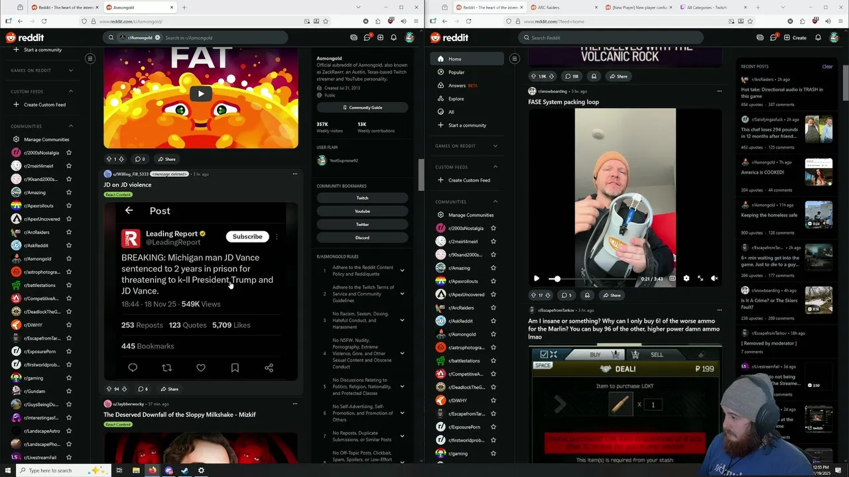849x477 pixels.
Task: Click back arrow in embedded tweet image
Action: coord(129,211)
